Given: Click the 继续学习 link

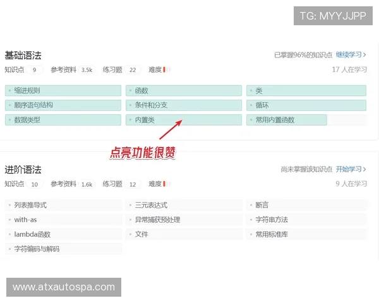Looking at the screenshot, I should [x=349, y=55].
